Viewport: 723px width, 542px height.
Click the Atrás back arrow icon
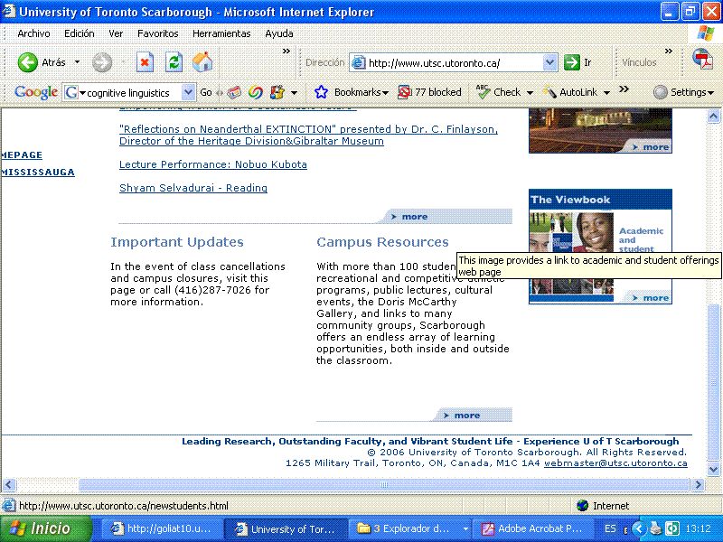coord(28,62)
